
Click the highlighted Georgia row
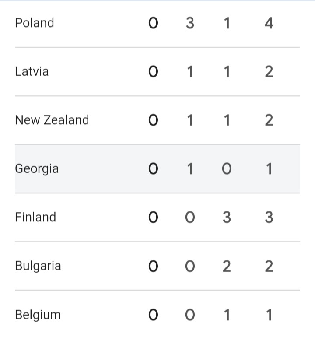pos(37,168)
